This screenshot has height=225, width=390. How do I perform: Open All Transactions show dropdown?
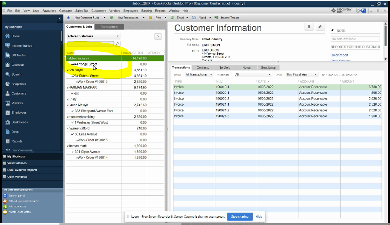pyautogui.click(x=199, y=75)
